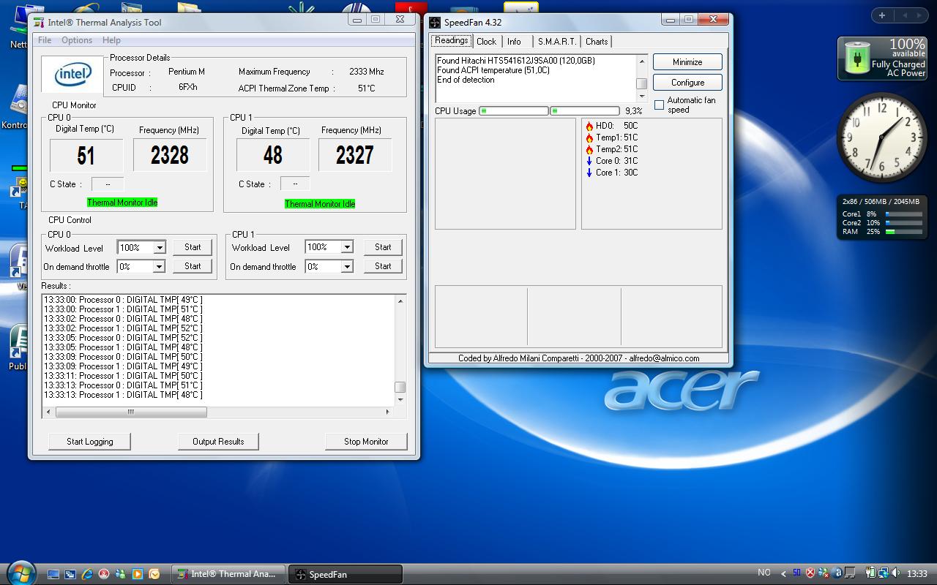Show hidden tray icons arrow
The width and height of the screenshot is (937, 585).
(783, 574)
